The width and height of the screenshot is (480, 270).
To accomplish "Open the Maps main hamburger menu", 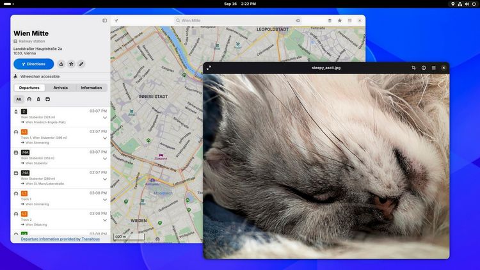I will pyautogui.click(x=349, y=20).
